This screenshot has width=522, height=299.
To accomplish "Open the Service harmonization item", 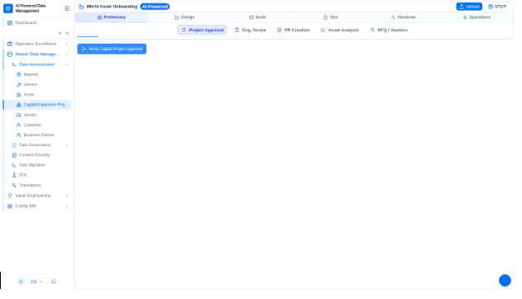I will point(37,84).
